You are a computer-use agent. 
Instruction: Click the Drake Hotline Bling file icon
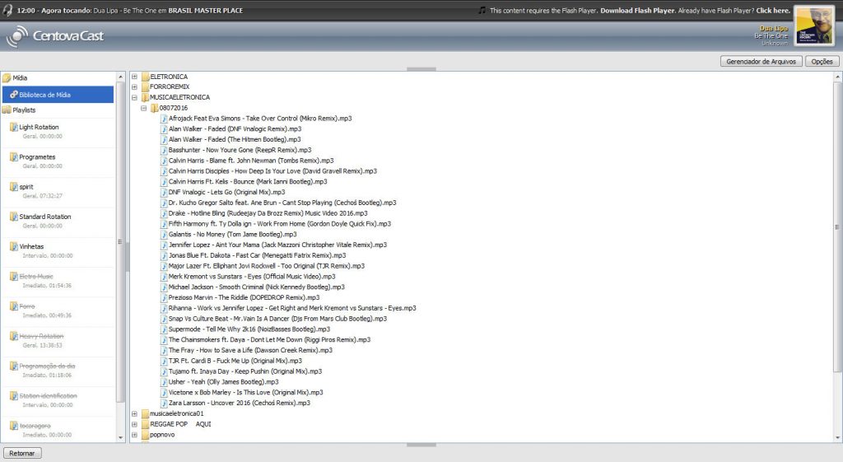point(164,213)
